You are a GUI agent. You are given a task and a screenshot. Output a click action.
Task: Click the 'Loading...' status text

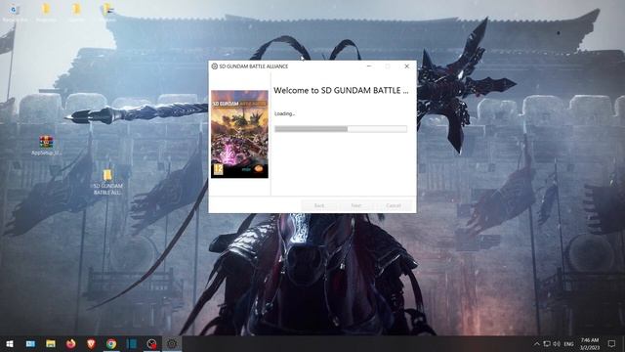pos(284,113)
